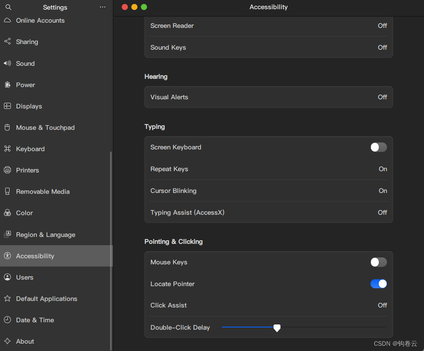Open Color settings panel

(57, 213)
